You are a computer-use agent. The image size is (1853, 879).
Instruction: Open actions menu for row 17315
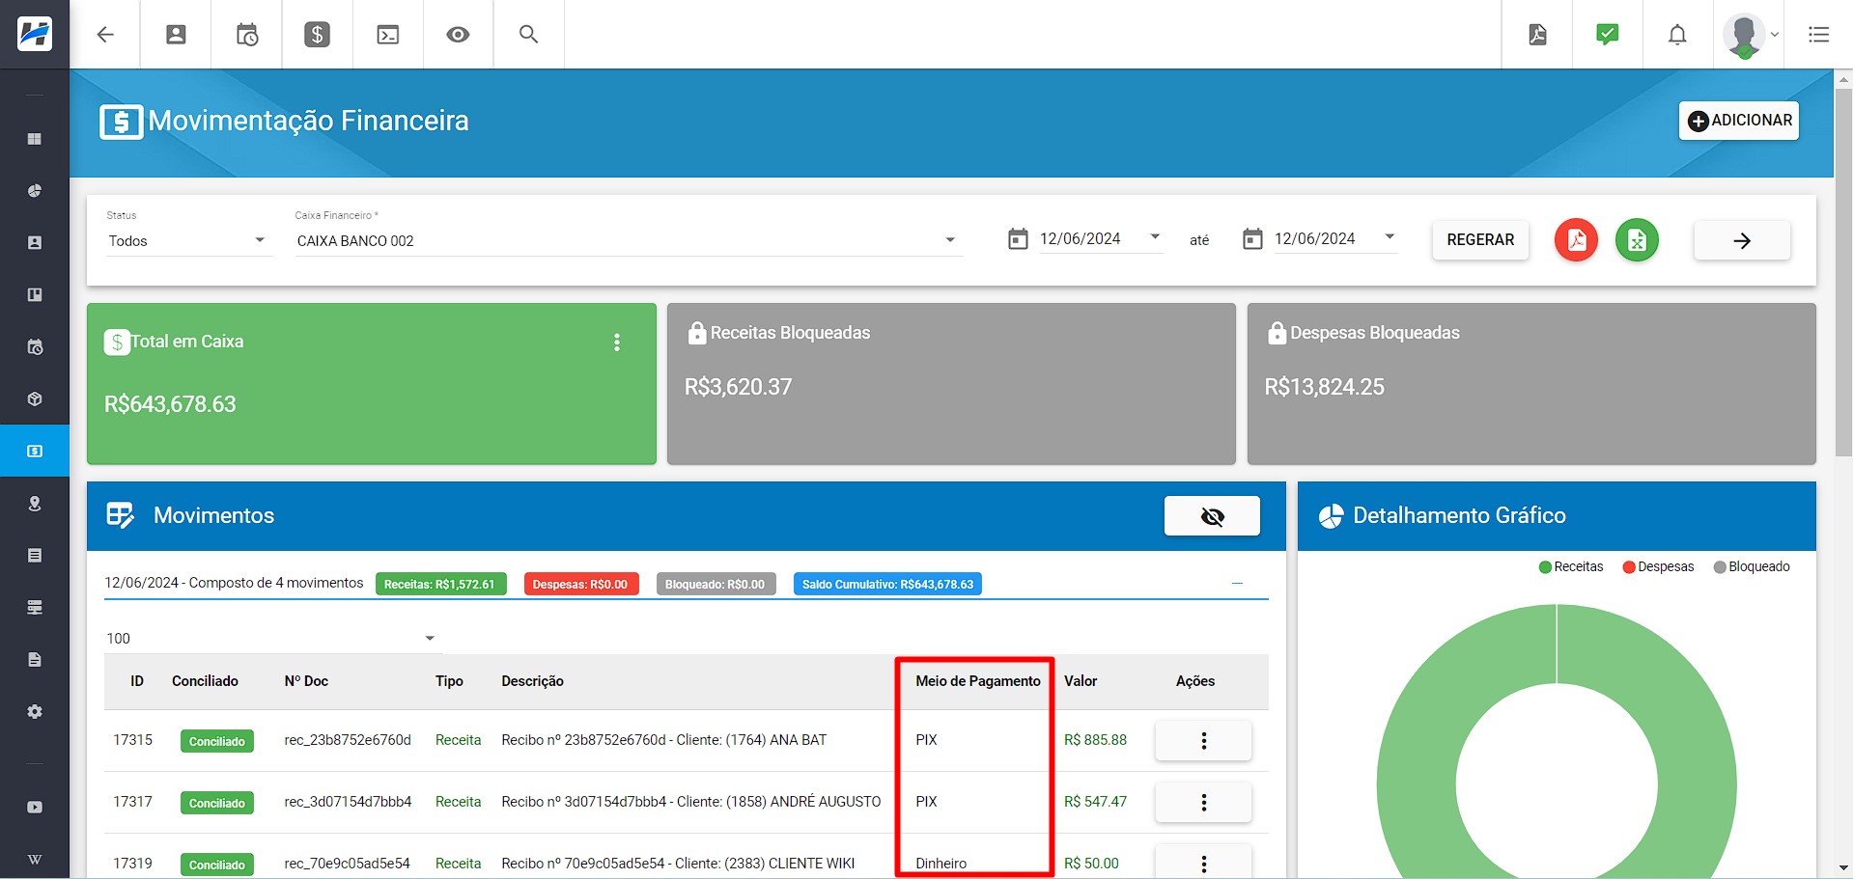(1203, 741)
